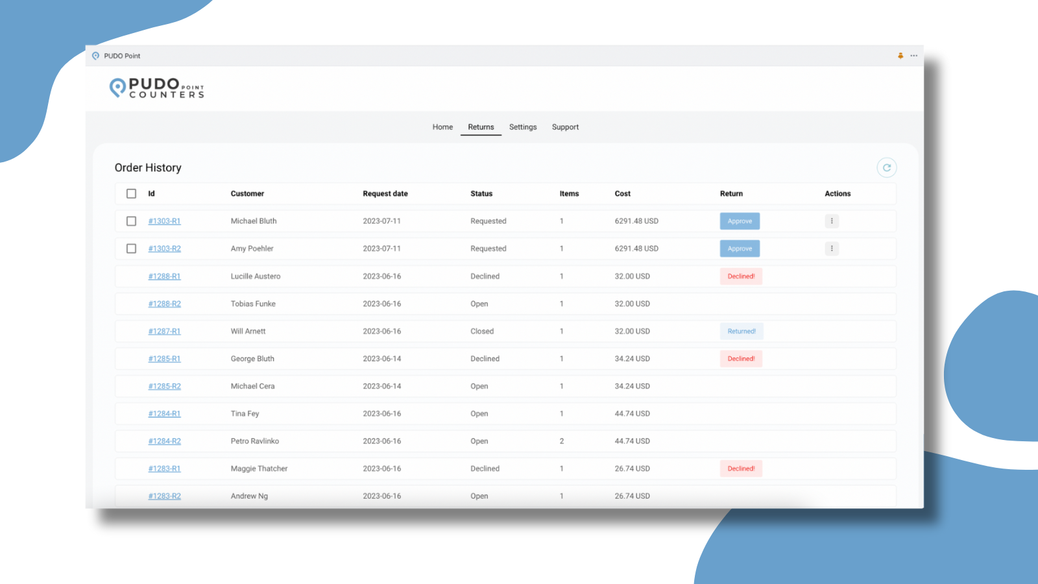Open the Settings tab
Image resolution: width=1038 pixels, height=584 pixels.
[523, 127]
